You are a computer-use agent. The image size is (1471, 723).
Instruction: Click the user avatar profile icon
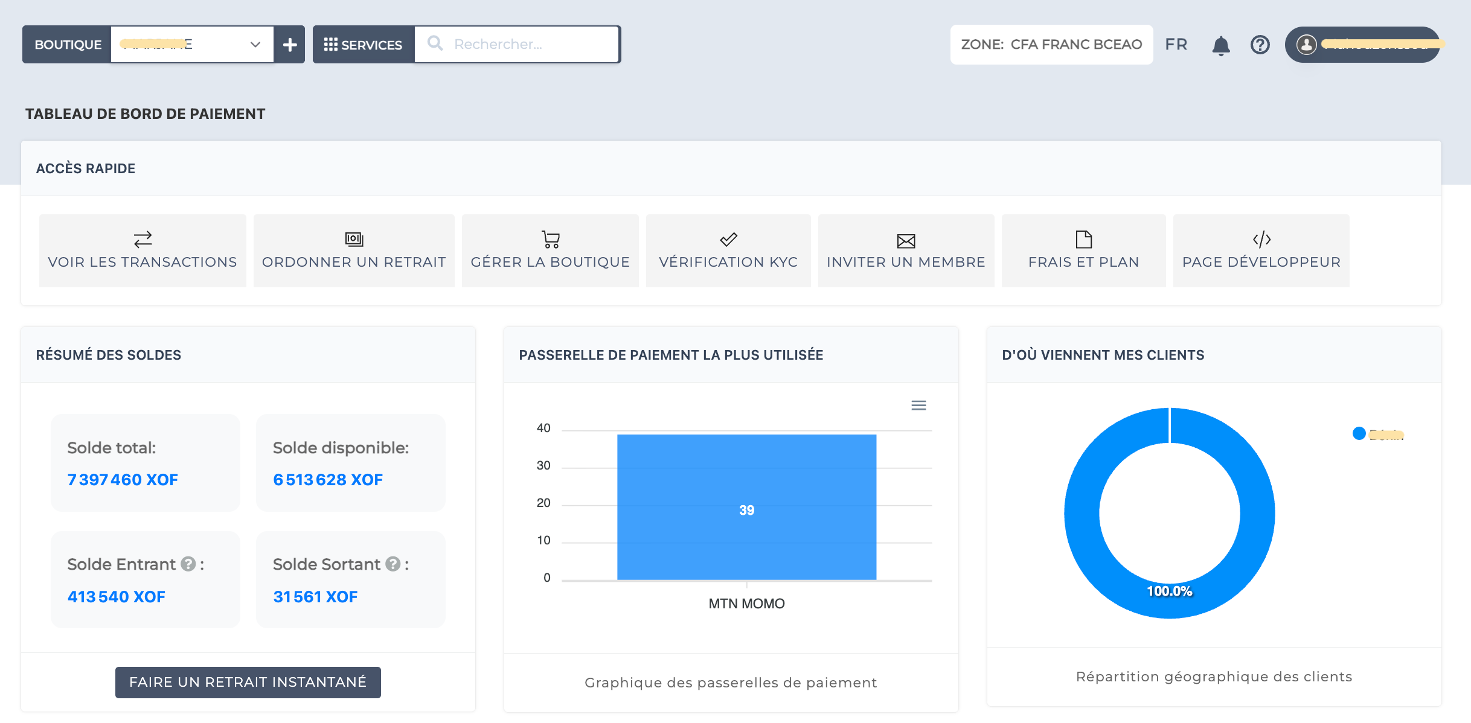tap(1306, 45)
